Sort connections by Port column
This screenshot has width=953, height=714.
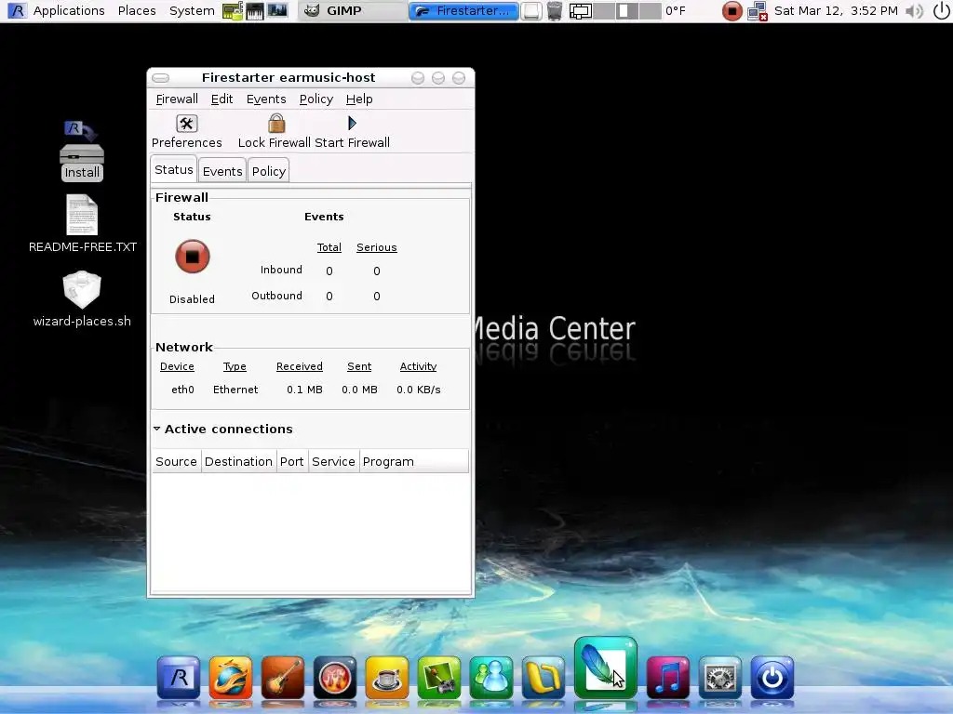point(291,461)
